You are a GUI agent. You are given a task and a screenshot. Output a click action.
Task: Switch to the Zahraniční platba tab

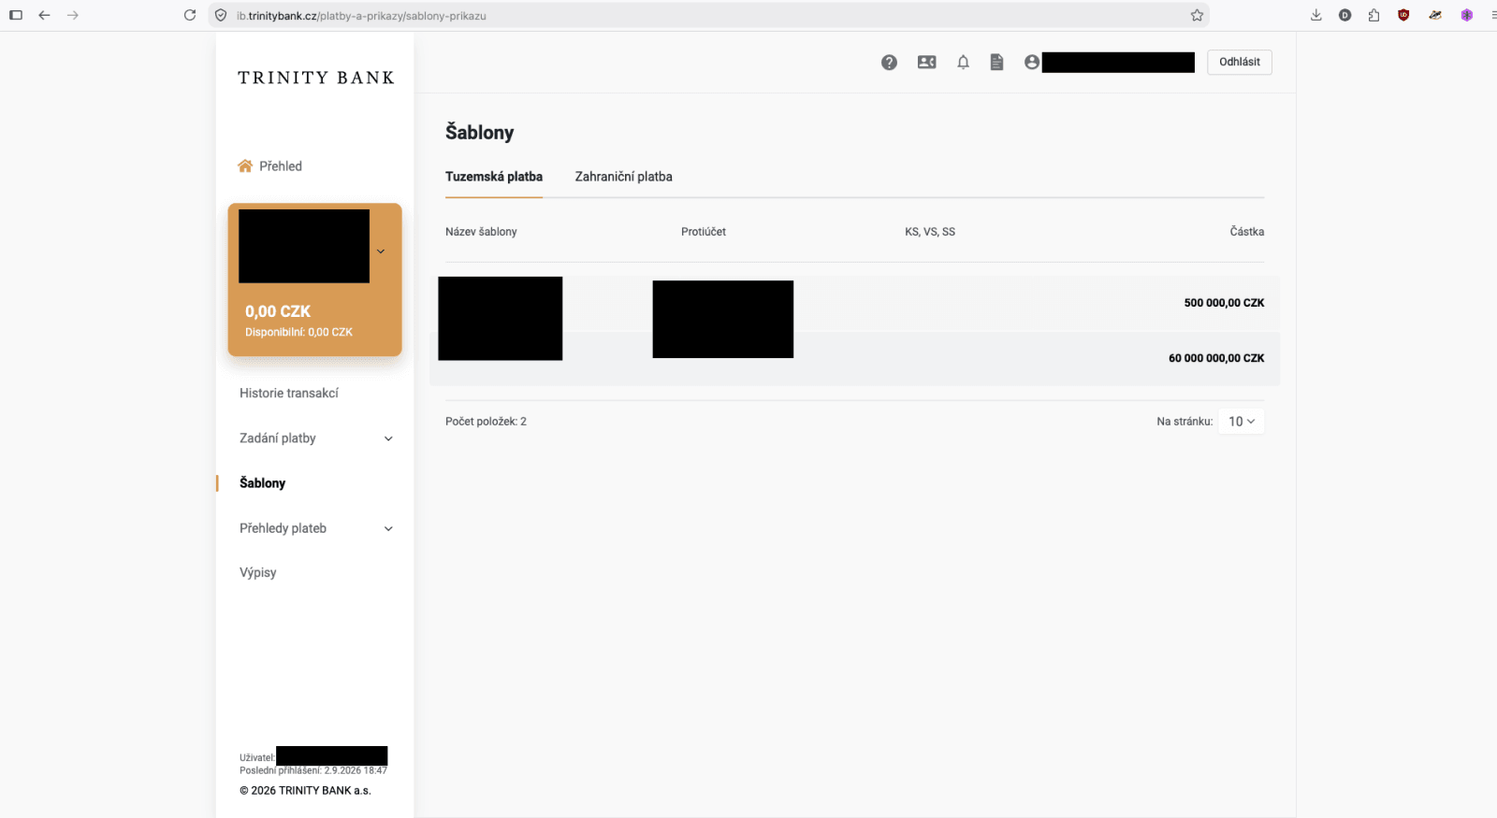(623, 177)
